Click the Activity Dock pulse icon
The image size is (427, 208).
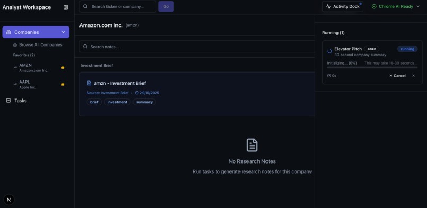[328, 6]
